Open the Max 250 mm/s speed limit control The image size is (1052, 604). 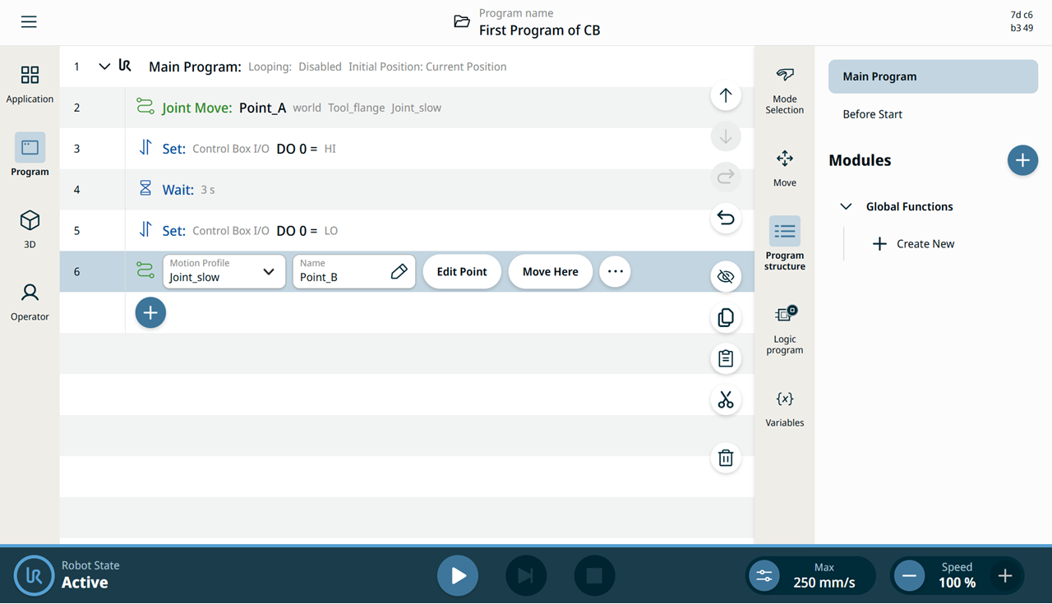pos(810,575)
